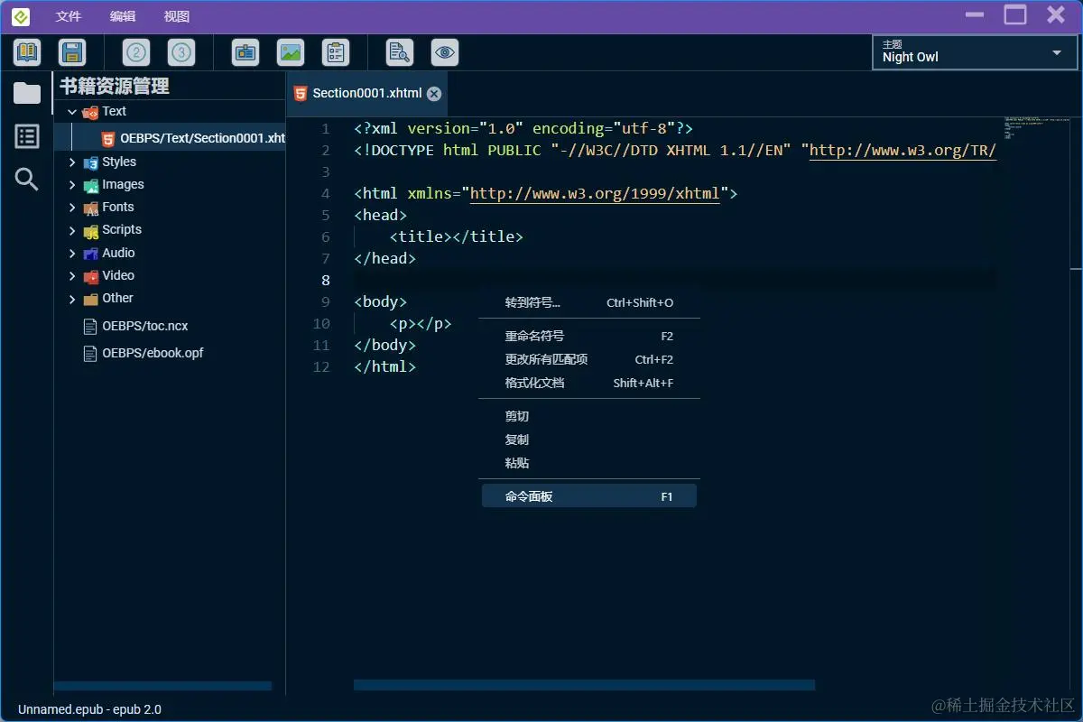Click the Video folder icon

pyautogui.click(x=90, y=276)
